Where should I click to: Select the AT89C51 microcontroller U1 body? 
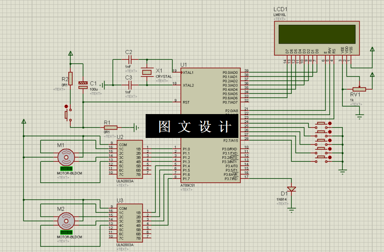(210, 125)
